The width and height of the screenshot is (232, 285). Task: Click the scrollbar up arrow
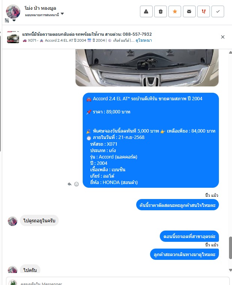click(x=231, y=53)
